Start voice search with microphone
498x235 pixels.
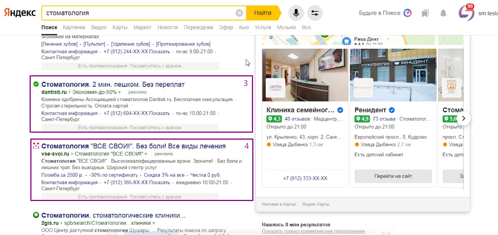tap(296, 13)
